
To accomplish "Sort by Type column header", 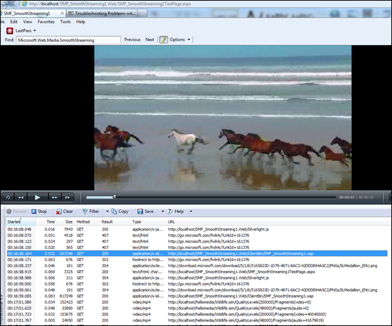I will 148,222.
